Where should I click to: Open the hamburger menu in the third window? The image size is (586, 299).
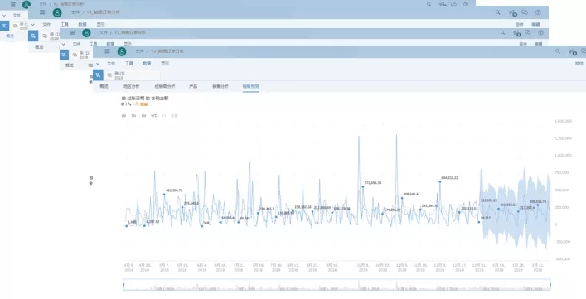(x=72, y=32)
